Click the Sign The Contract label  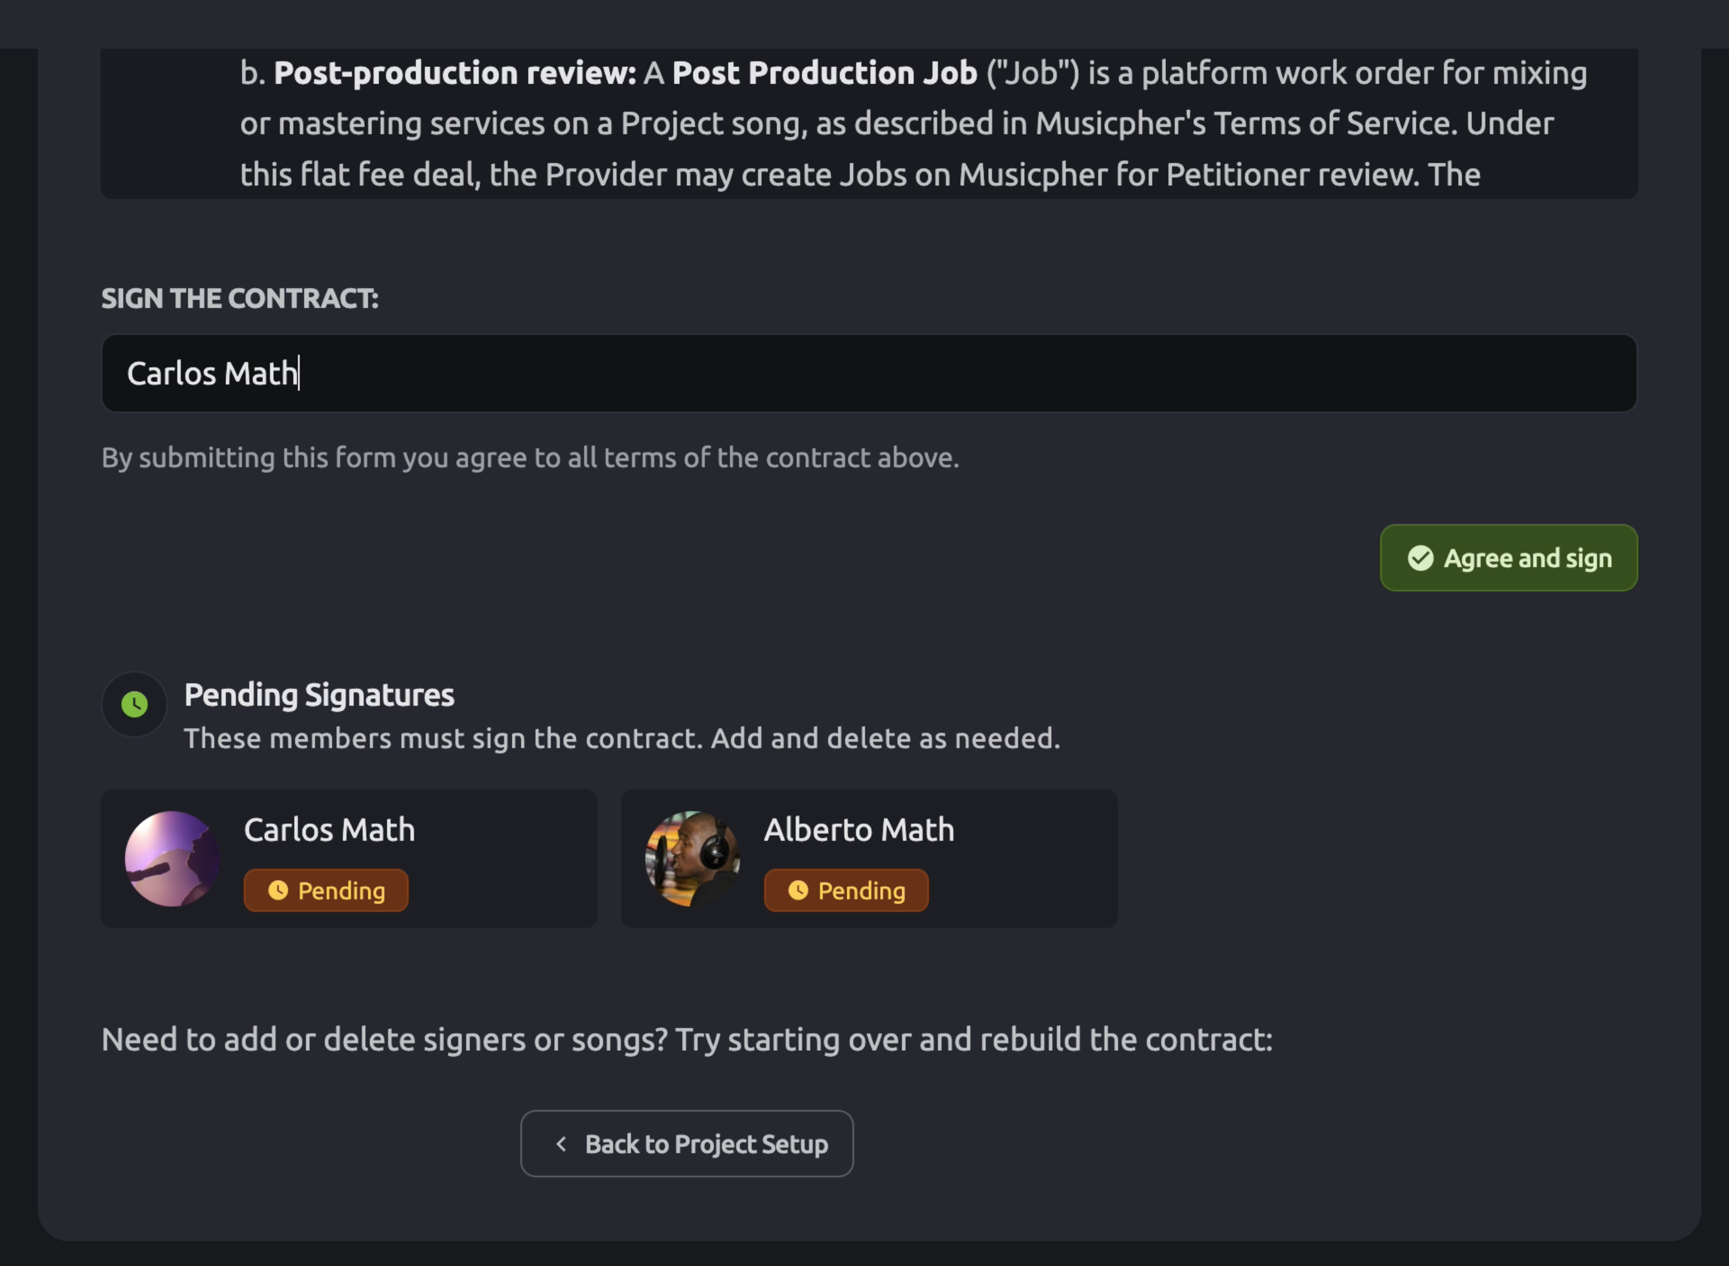[240, 298]
